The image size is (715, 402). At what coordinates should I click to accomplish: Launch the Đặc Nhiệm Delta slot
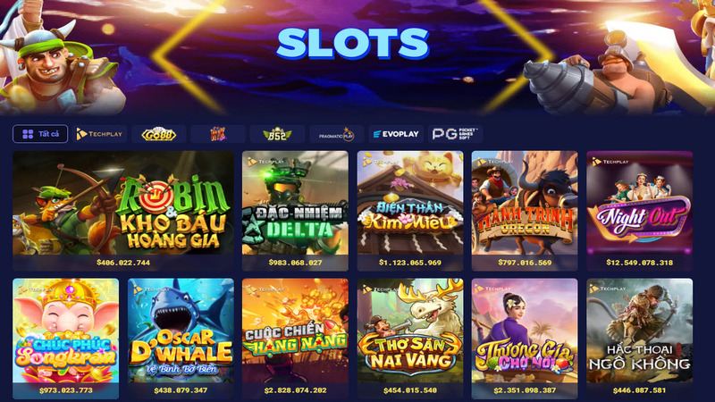click(295, 211)
